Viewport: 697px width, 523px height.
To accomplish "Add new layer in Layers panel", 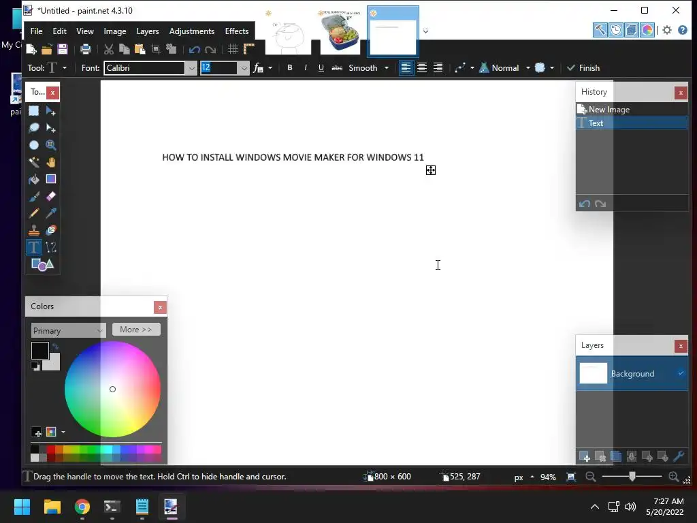I will click(584, 456).
